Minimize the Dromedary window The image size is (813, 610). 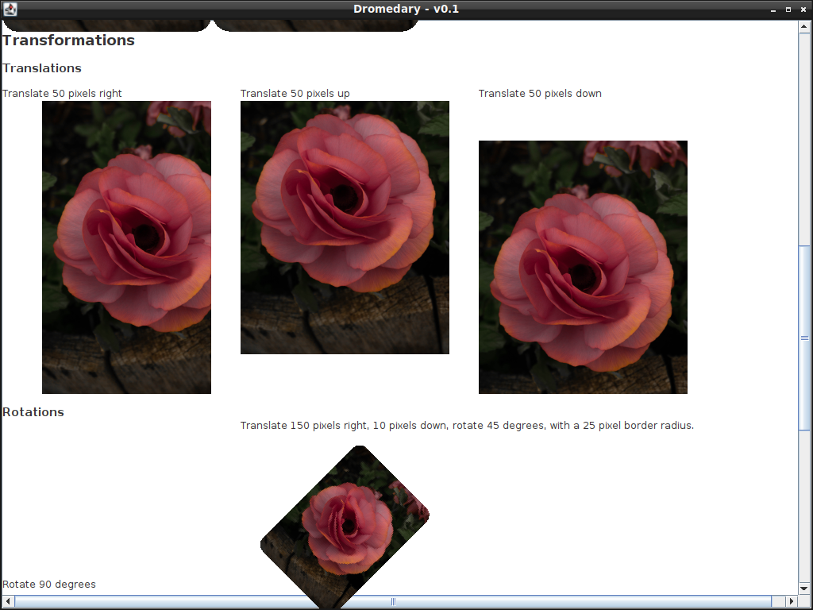773,10
